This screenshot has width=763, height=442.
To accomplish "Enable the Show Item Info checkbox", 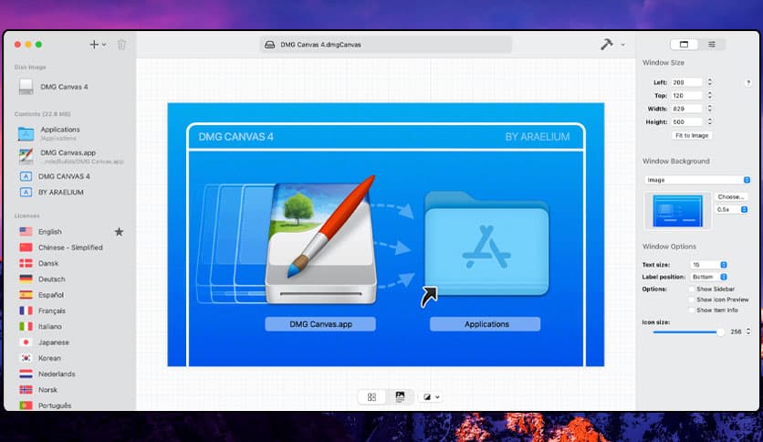I will coord(692,310).
